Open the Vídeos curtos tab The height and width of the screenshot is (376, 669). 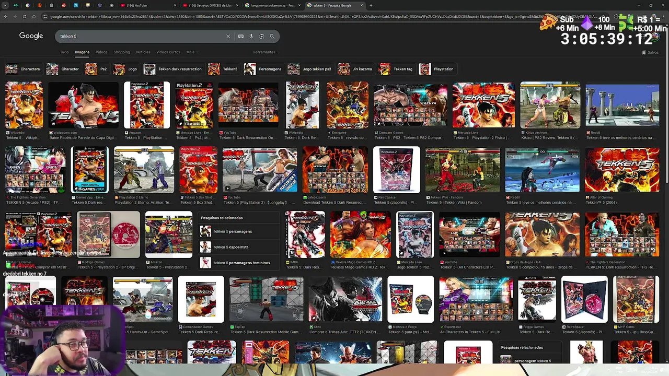(x=168, y=52)
